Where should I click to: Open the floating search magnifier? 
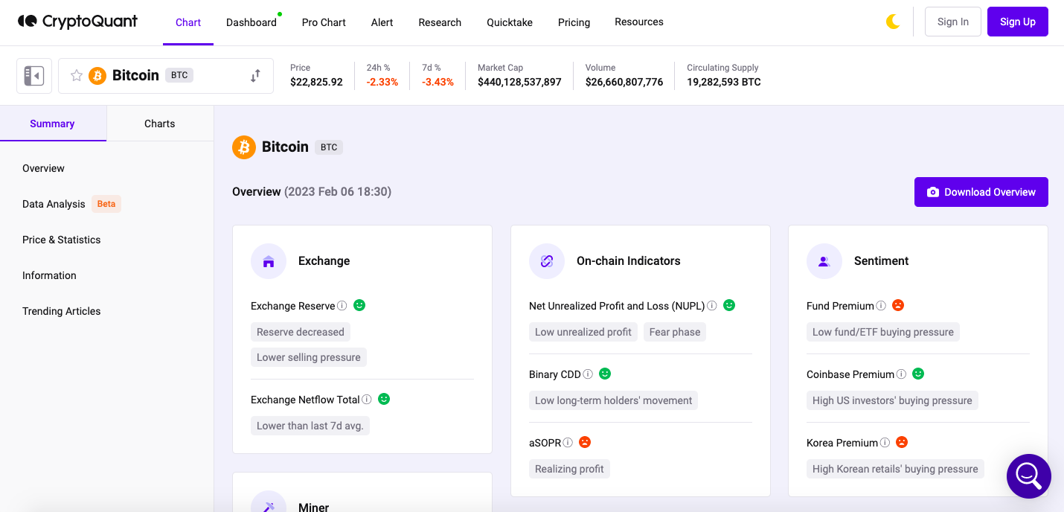(1028, 476)
